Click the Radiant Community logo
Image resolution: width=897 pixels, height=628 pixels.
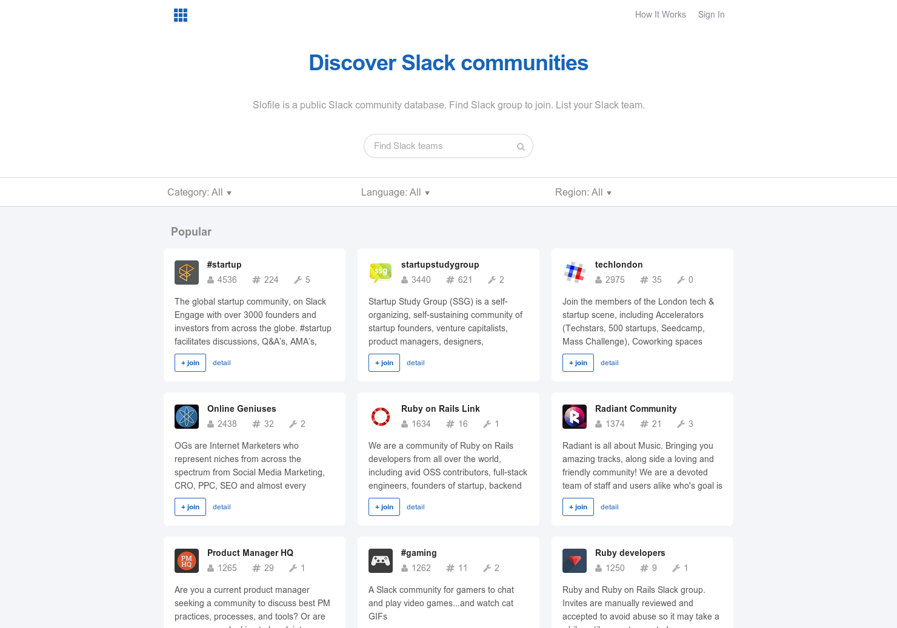pos(575,417)
